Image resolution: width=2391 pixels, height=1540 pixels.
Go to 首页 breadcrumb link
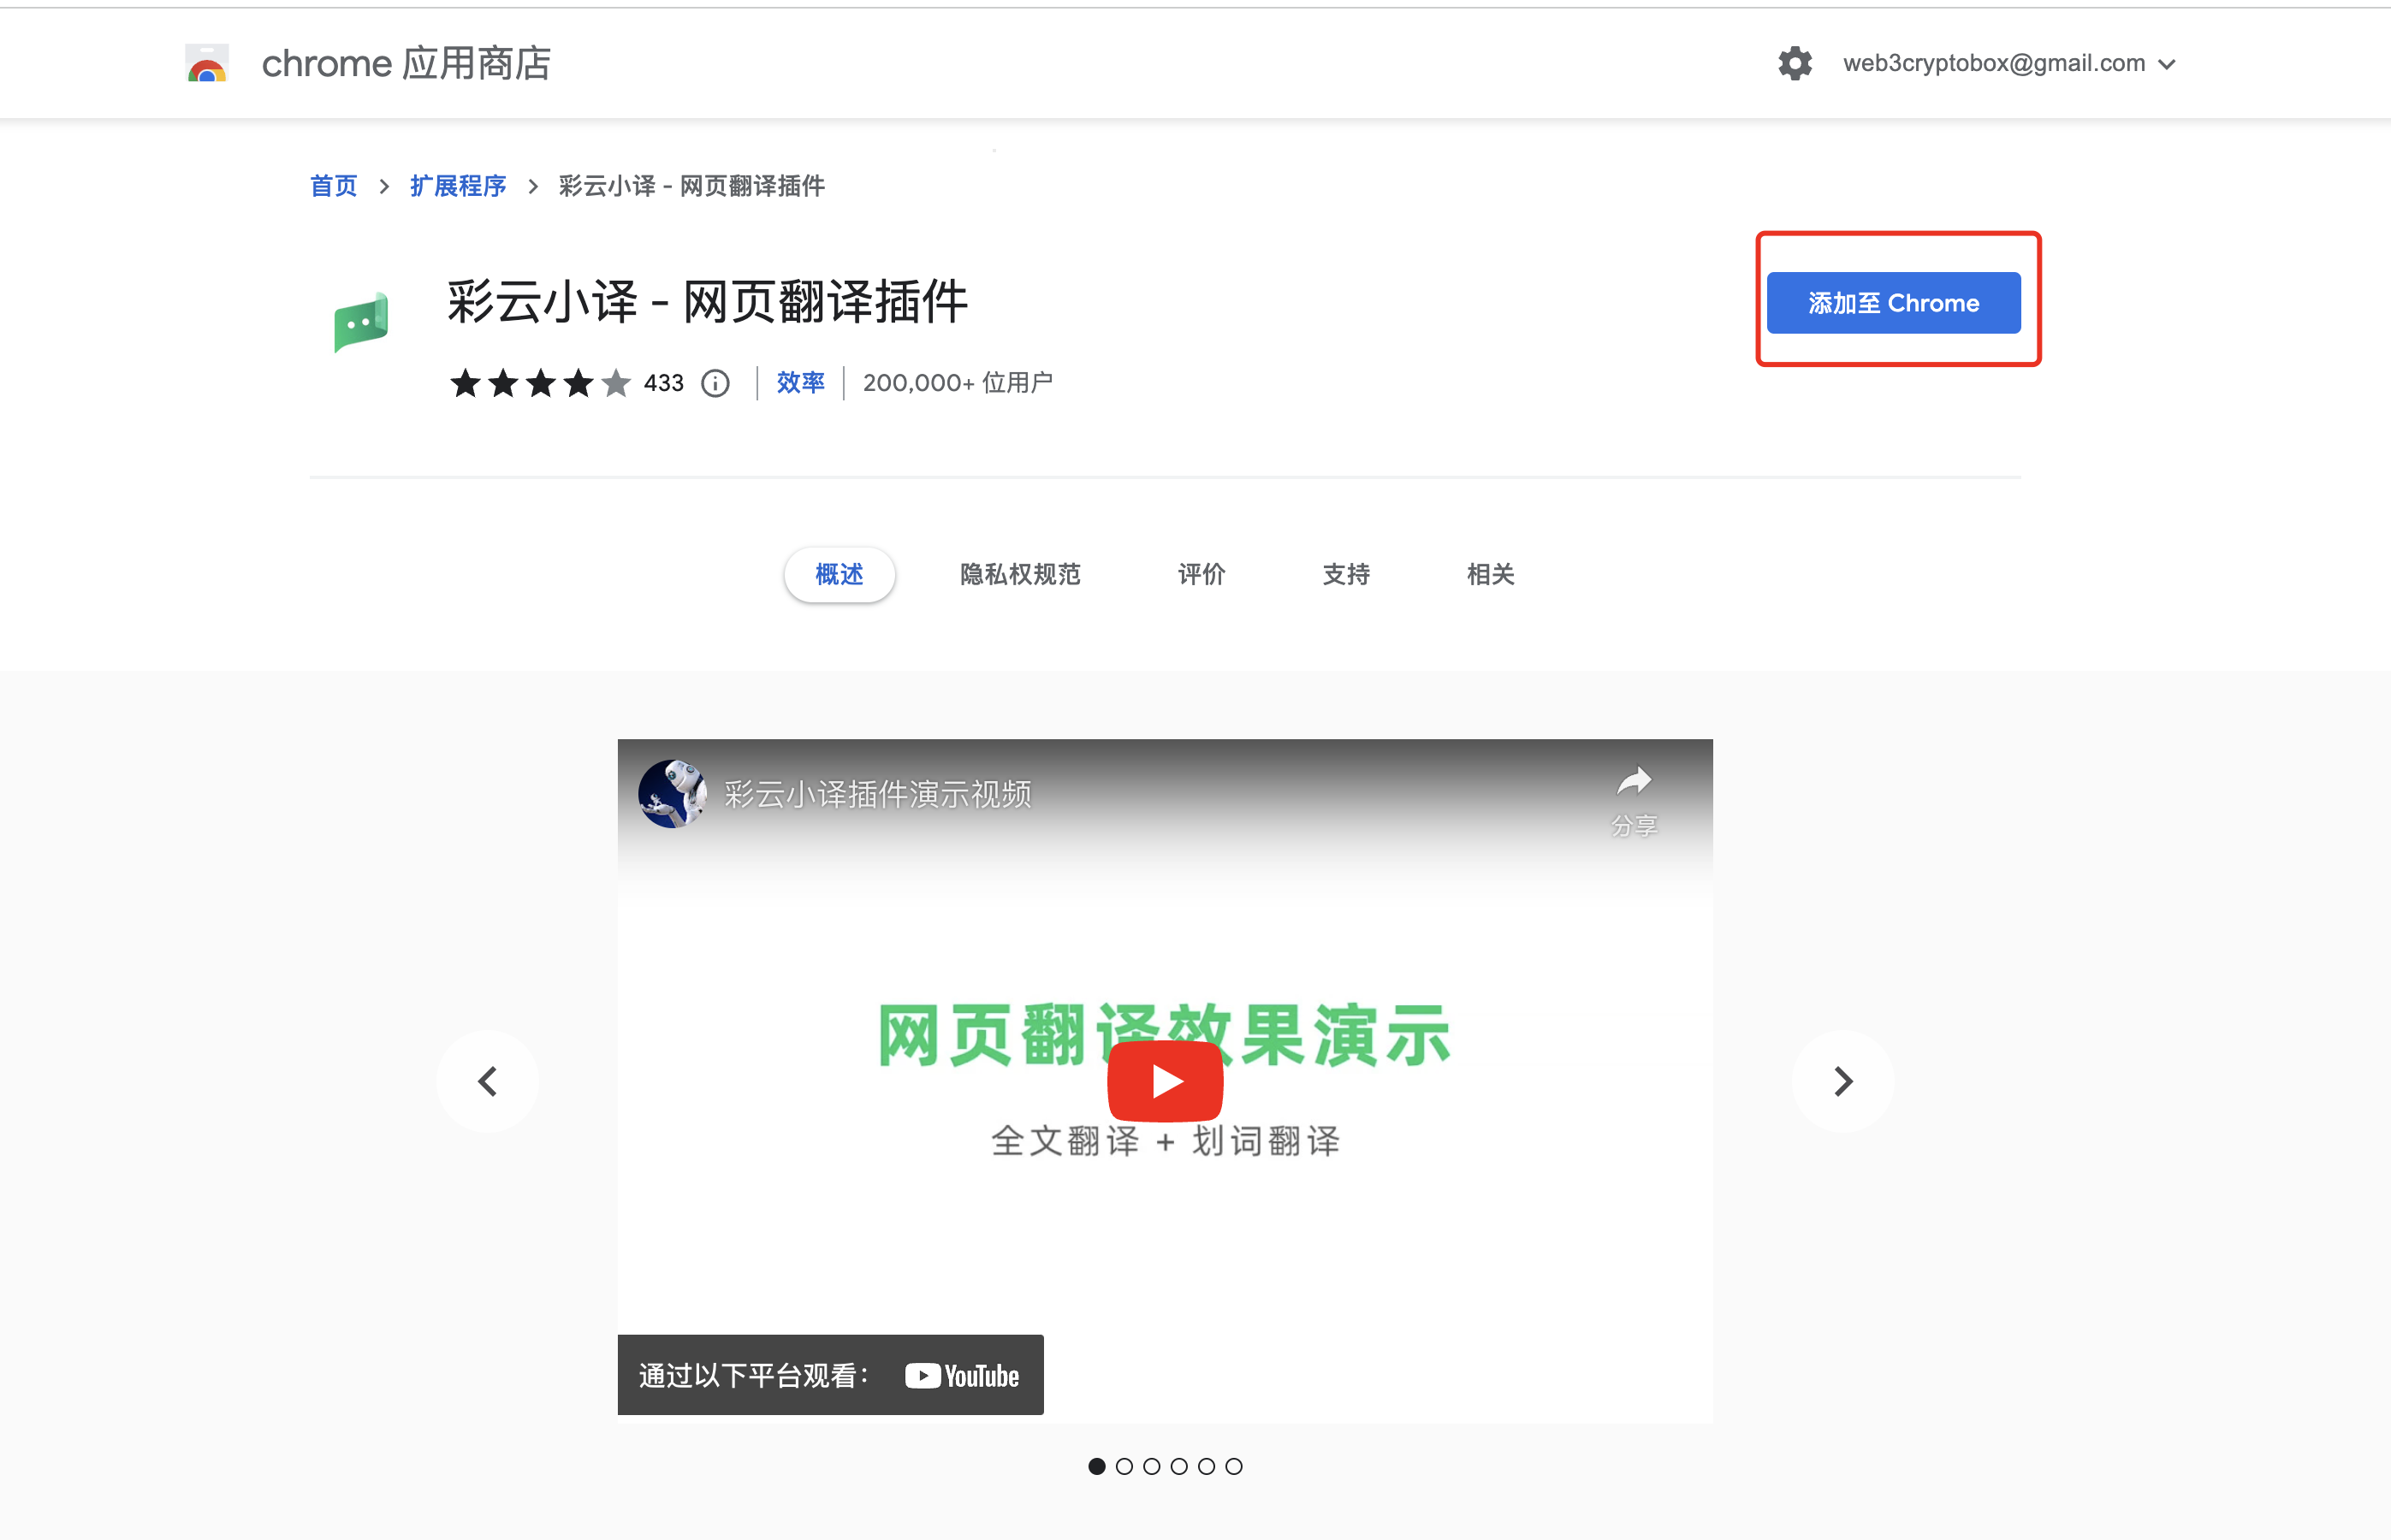333,186
